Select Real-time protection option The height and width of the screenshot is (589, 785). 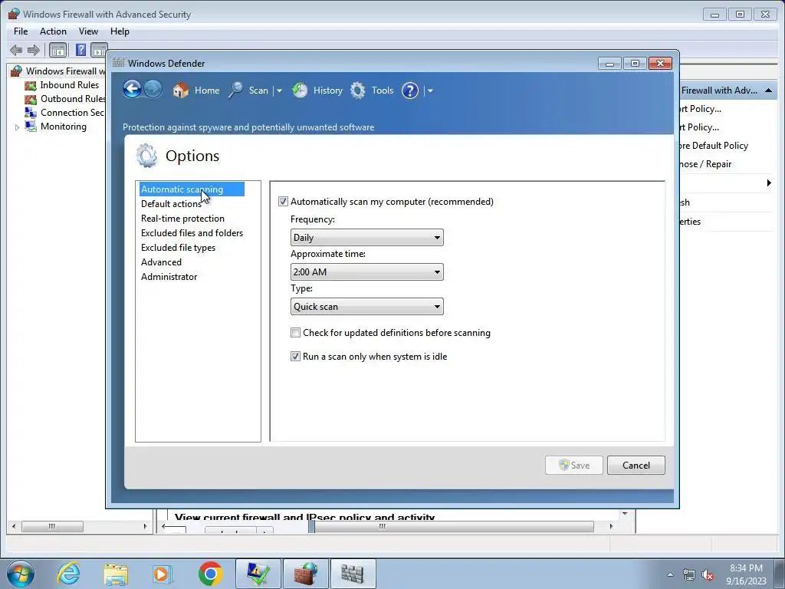[x=182, y=219]
